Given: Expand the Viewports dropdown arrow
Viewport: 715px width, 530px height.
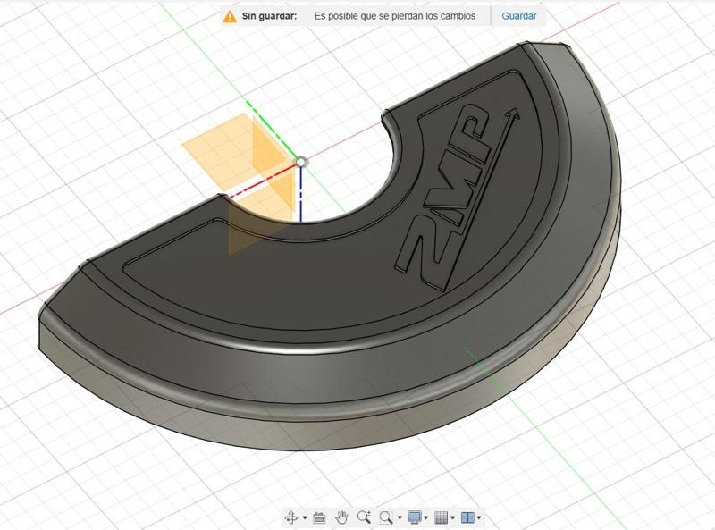Looking at the screenshot, I should [x=479, y=517].
